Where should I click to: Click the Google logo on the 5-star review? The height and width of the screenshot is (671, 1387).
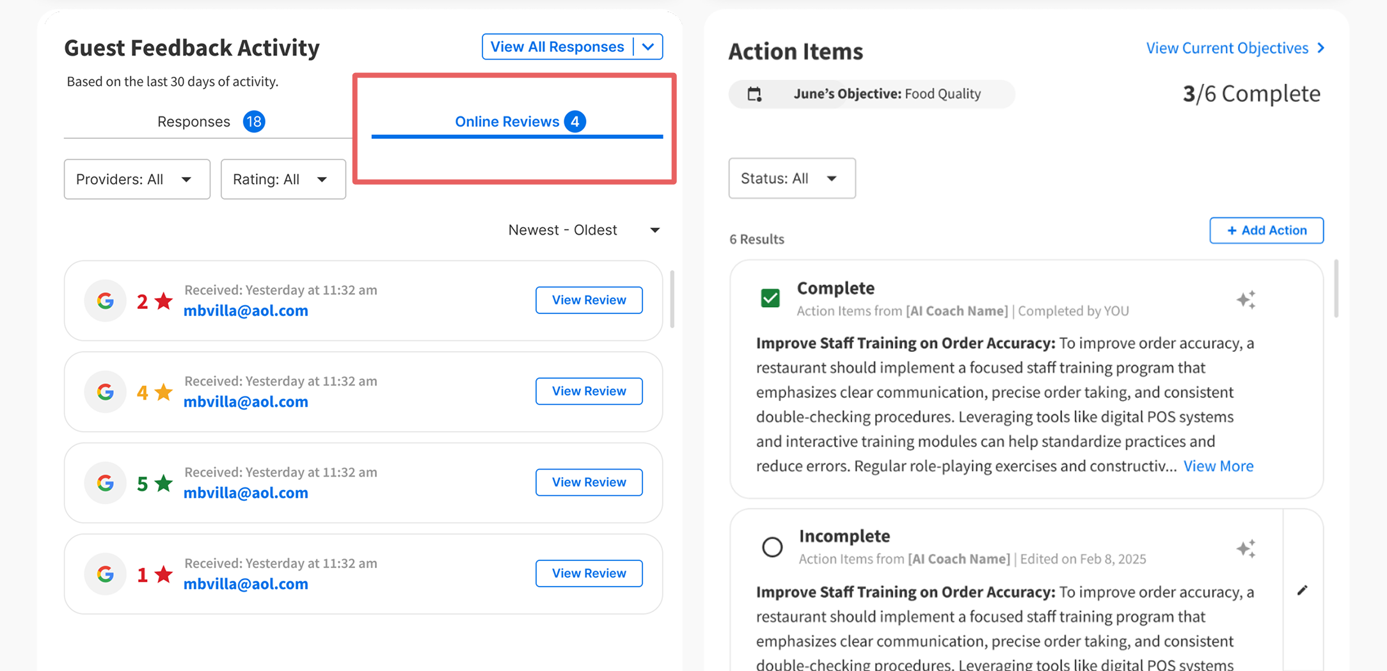106,483
